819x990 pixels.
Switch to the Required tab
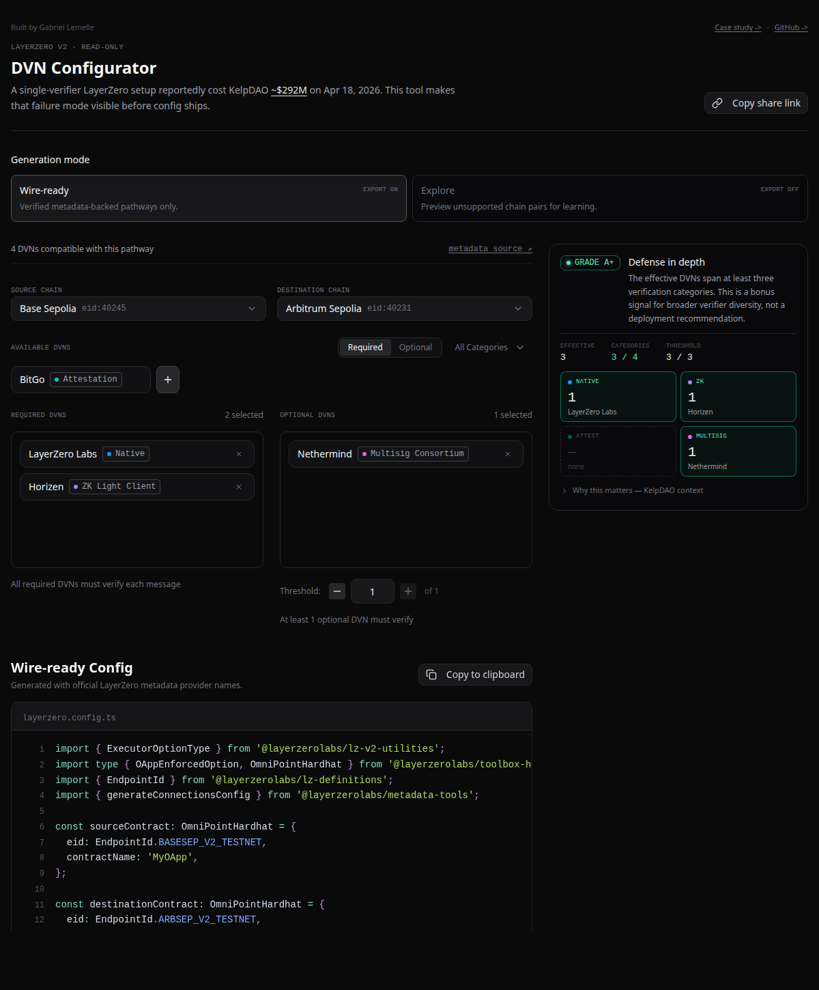(x=365, y=348)
